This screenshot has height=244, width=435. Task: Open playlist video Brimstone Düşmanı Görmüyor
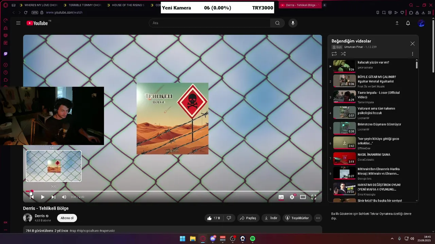click(x=373, y=128)
